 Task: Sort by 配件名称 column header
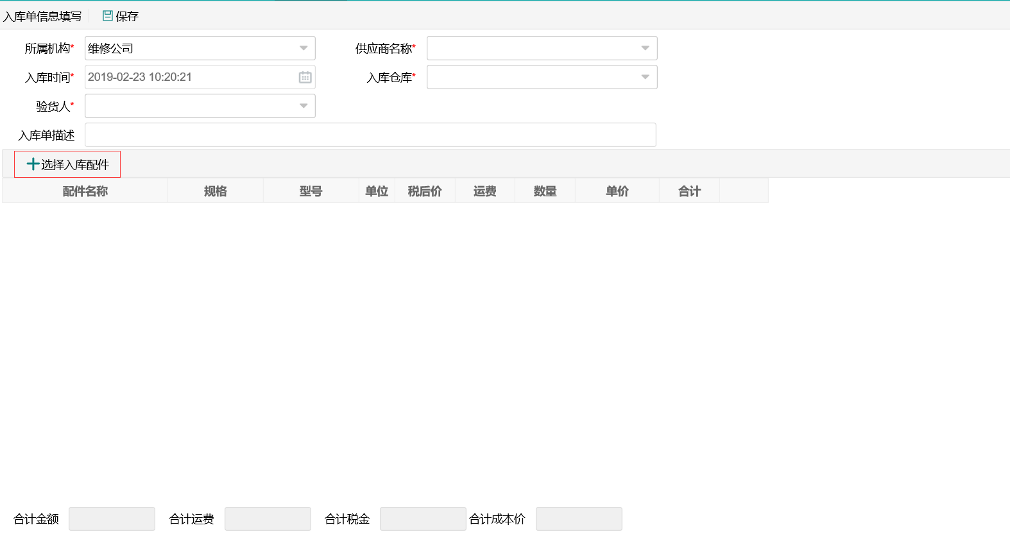(x=85, y=191)
